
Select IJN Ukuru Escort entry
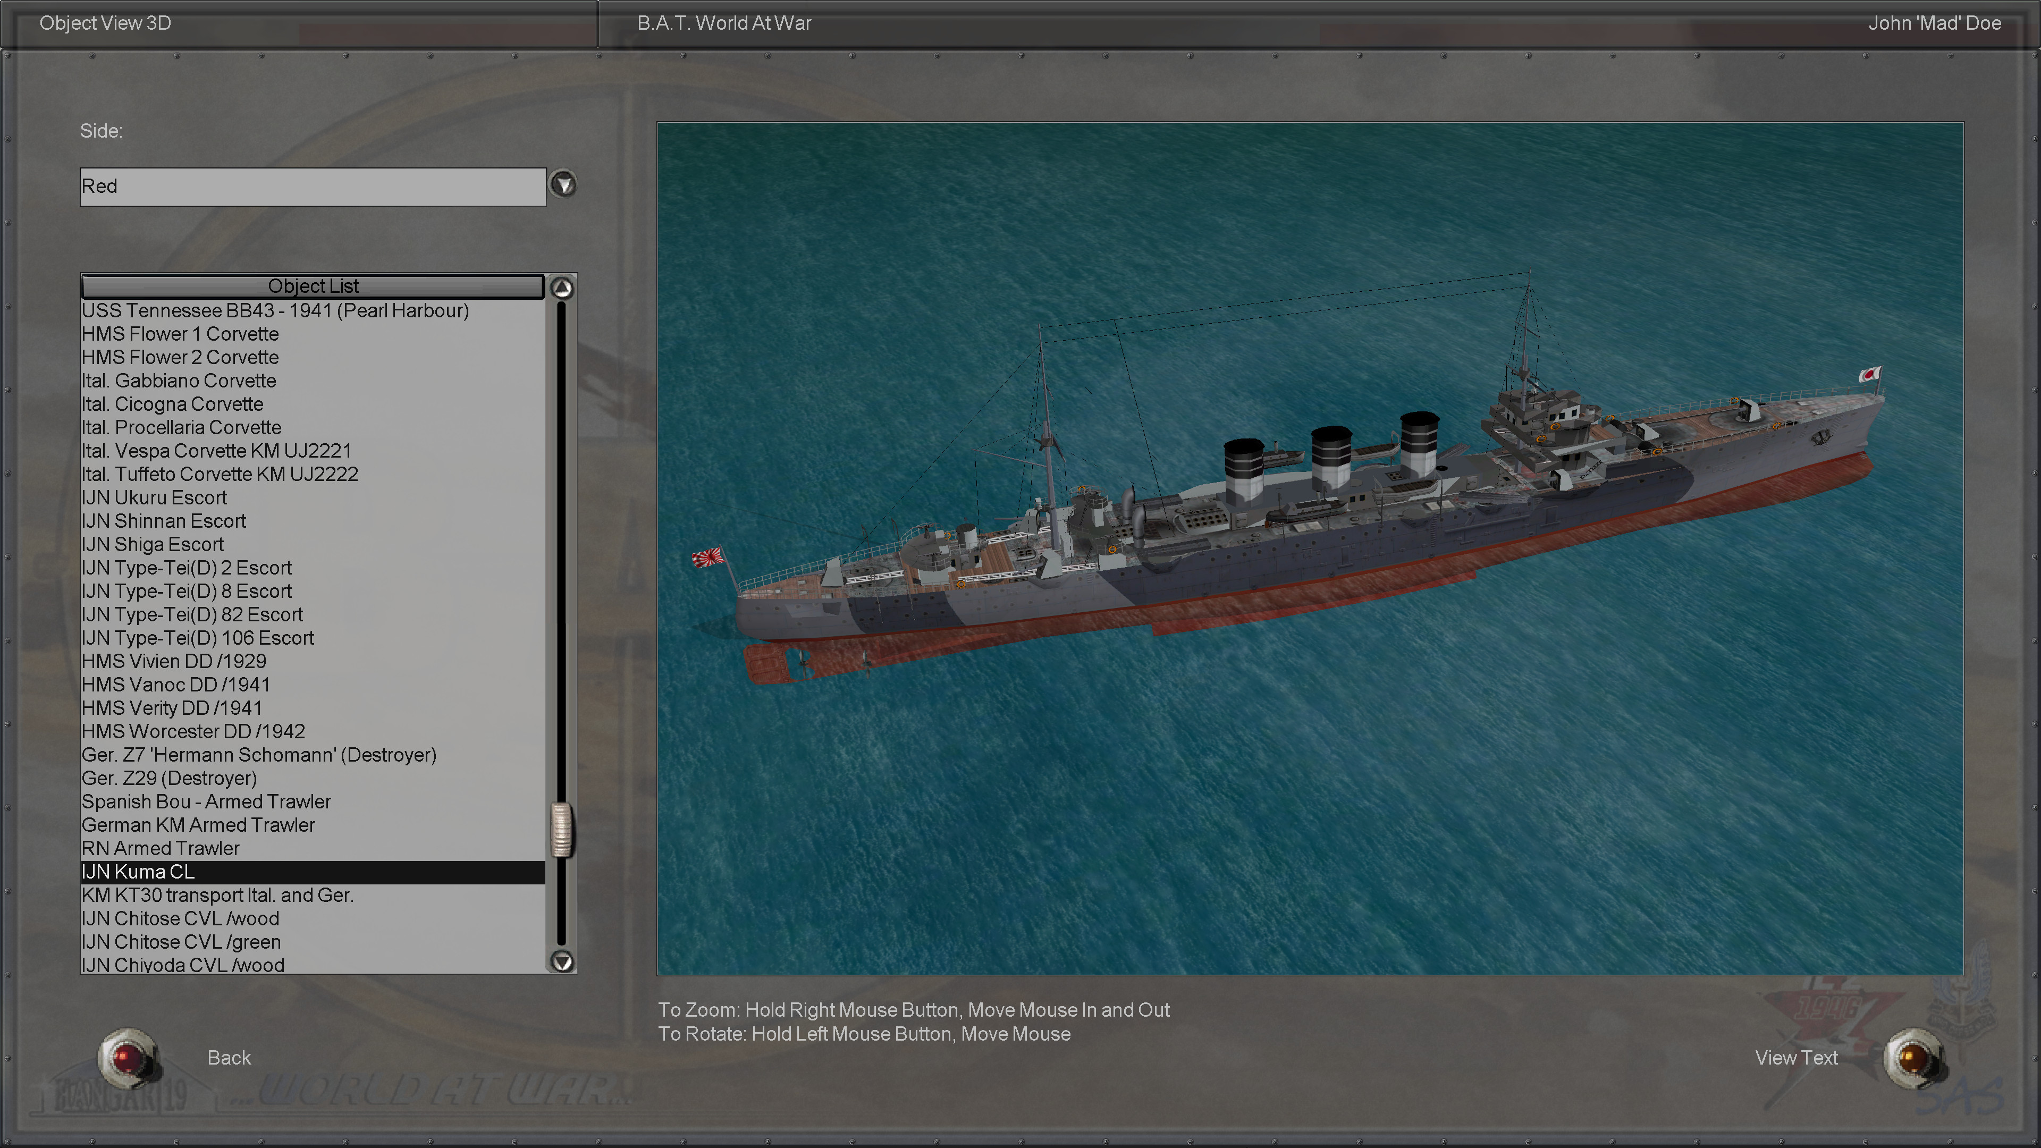[155, 497]
